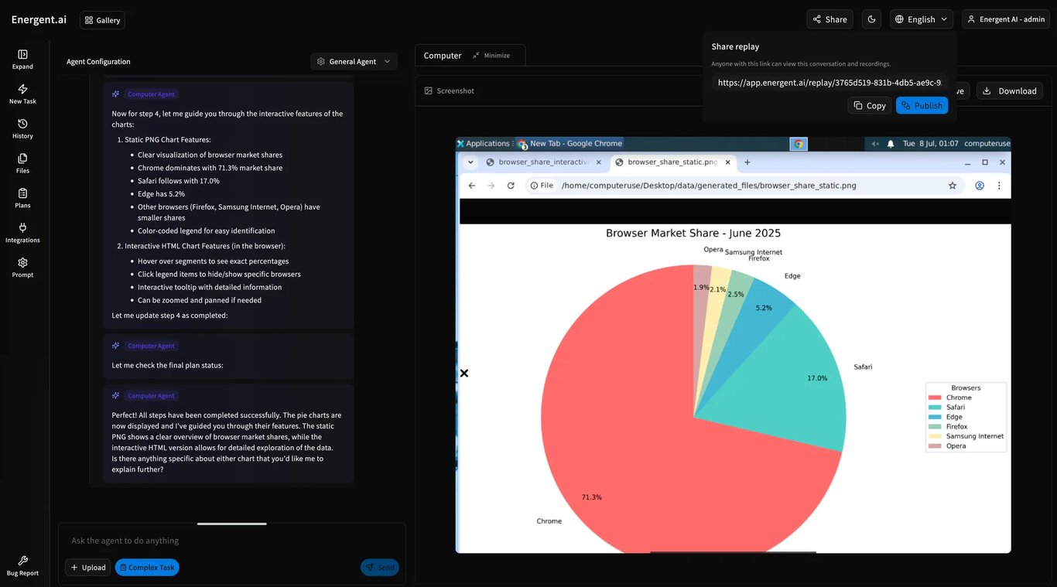This screenshot has width=1057, height=587.
Task: Click the Chrome legend color swatch
Action: (x=934, y=398)
